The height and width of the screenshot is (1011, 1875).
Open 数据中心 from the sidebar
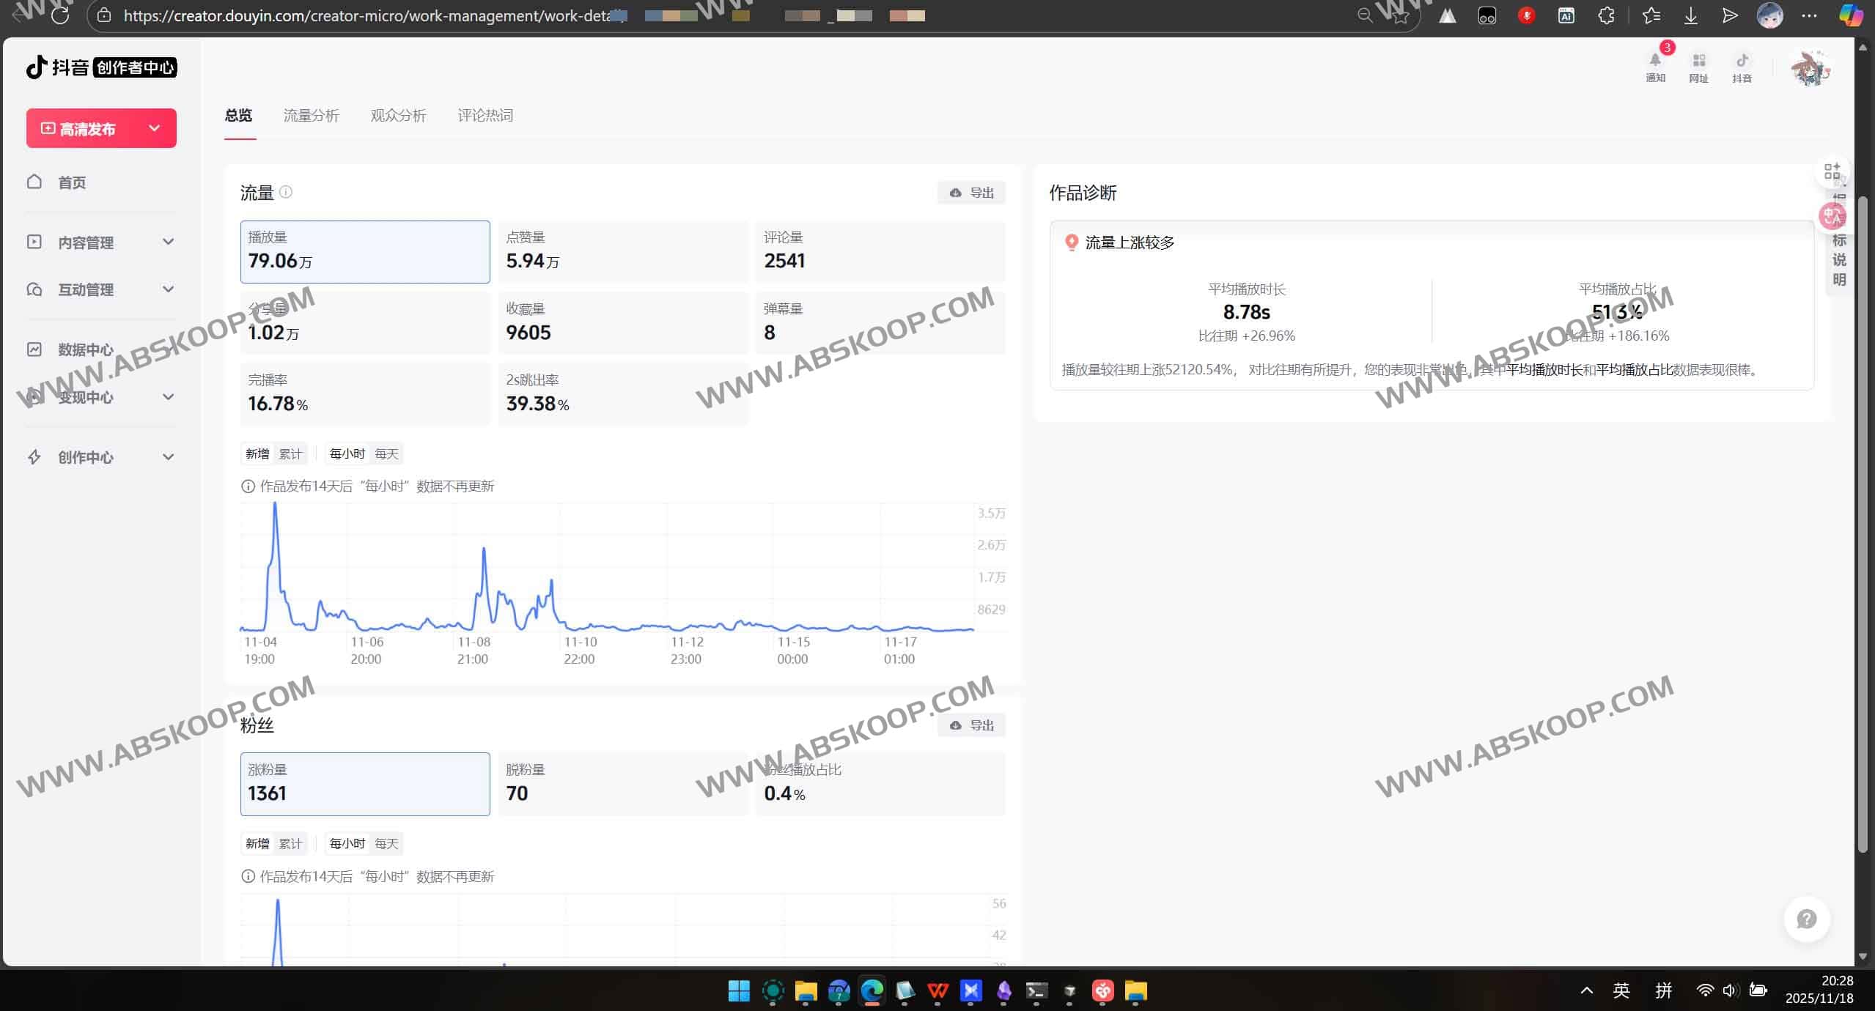pyautogui.click(x=85, y=349)
